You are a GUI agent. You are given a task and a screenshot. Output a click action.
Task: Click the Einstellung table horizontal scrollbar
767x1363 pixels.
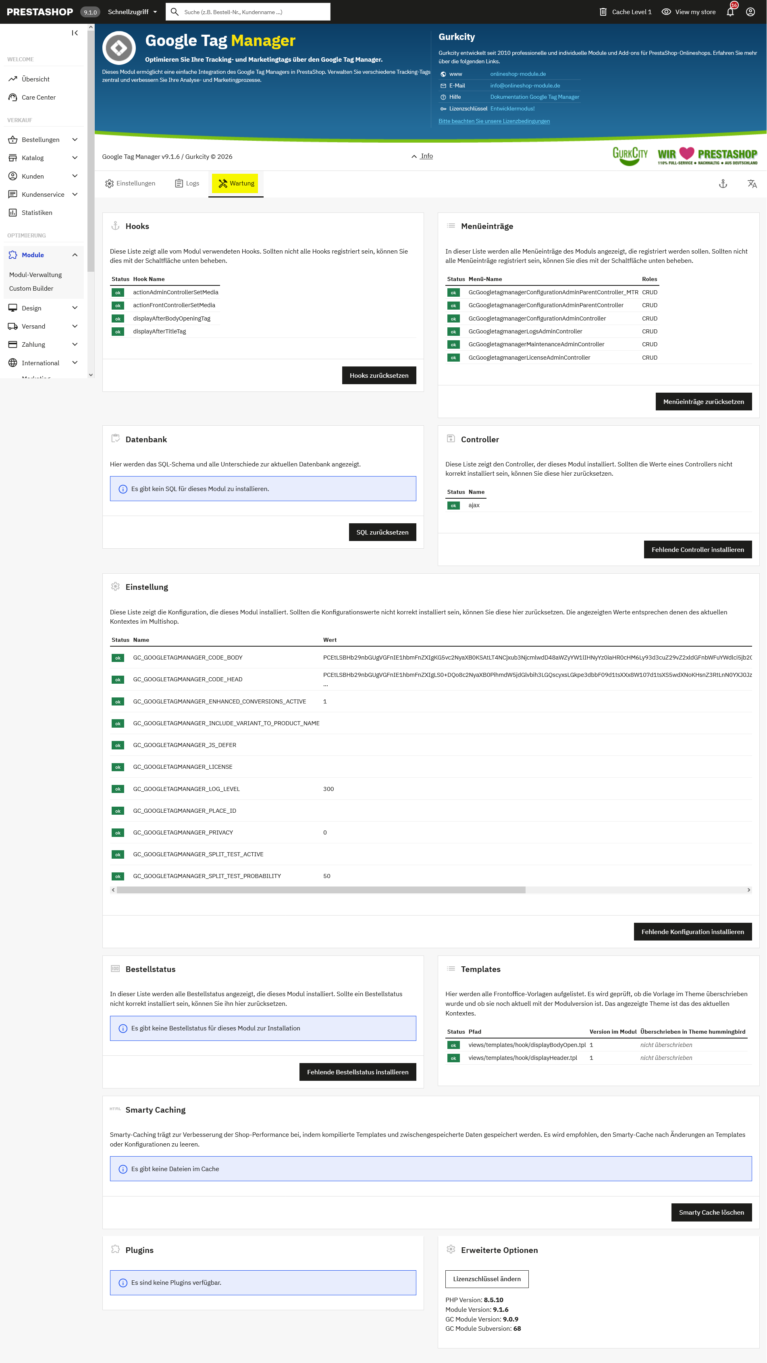click(x=321, y=890)
